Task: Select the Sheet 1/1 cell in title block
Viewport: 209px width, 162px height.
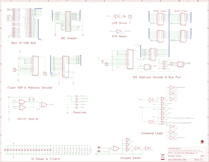Action: click(200, 160)
